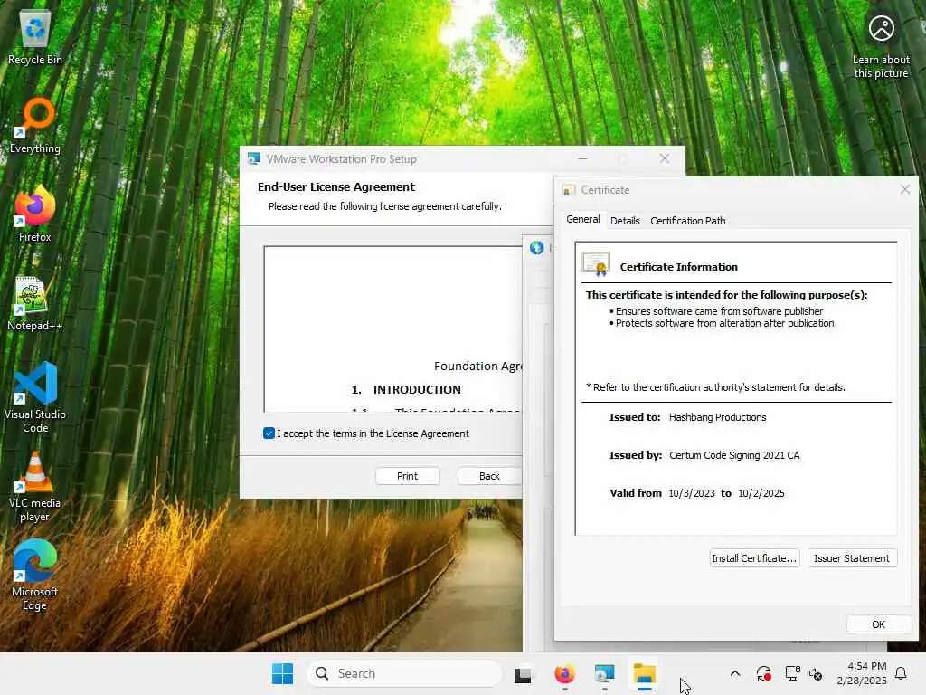926x695 pixels.
Task: Open Notepad++ desktop shortcut
Action: [x=35, y=304]
